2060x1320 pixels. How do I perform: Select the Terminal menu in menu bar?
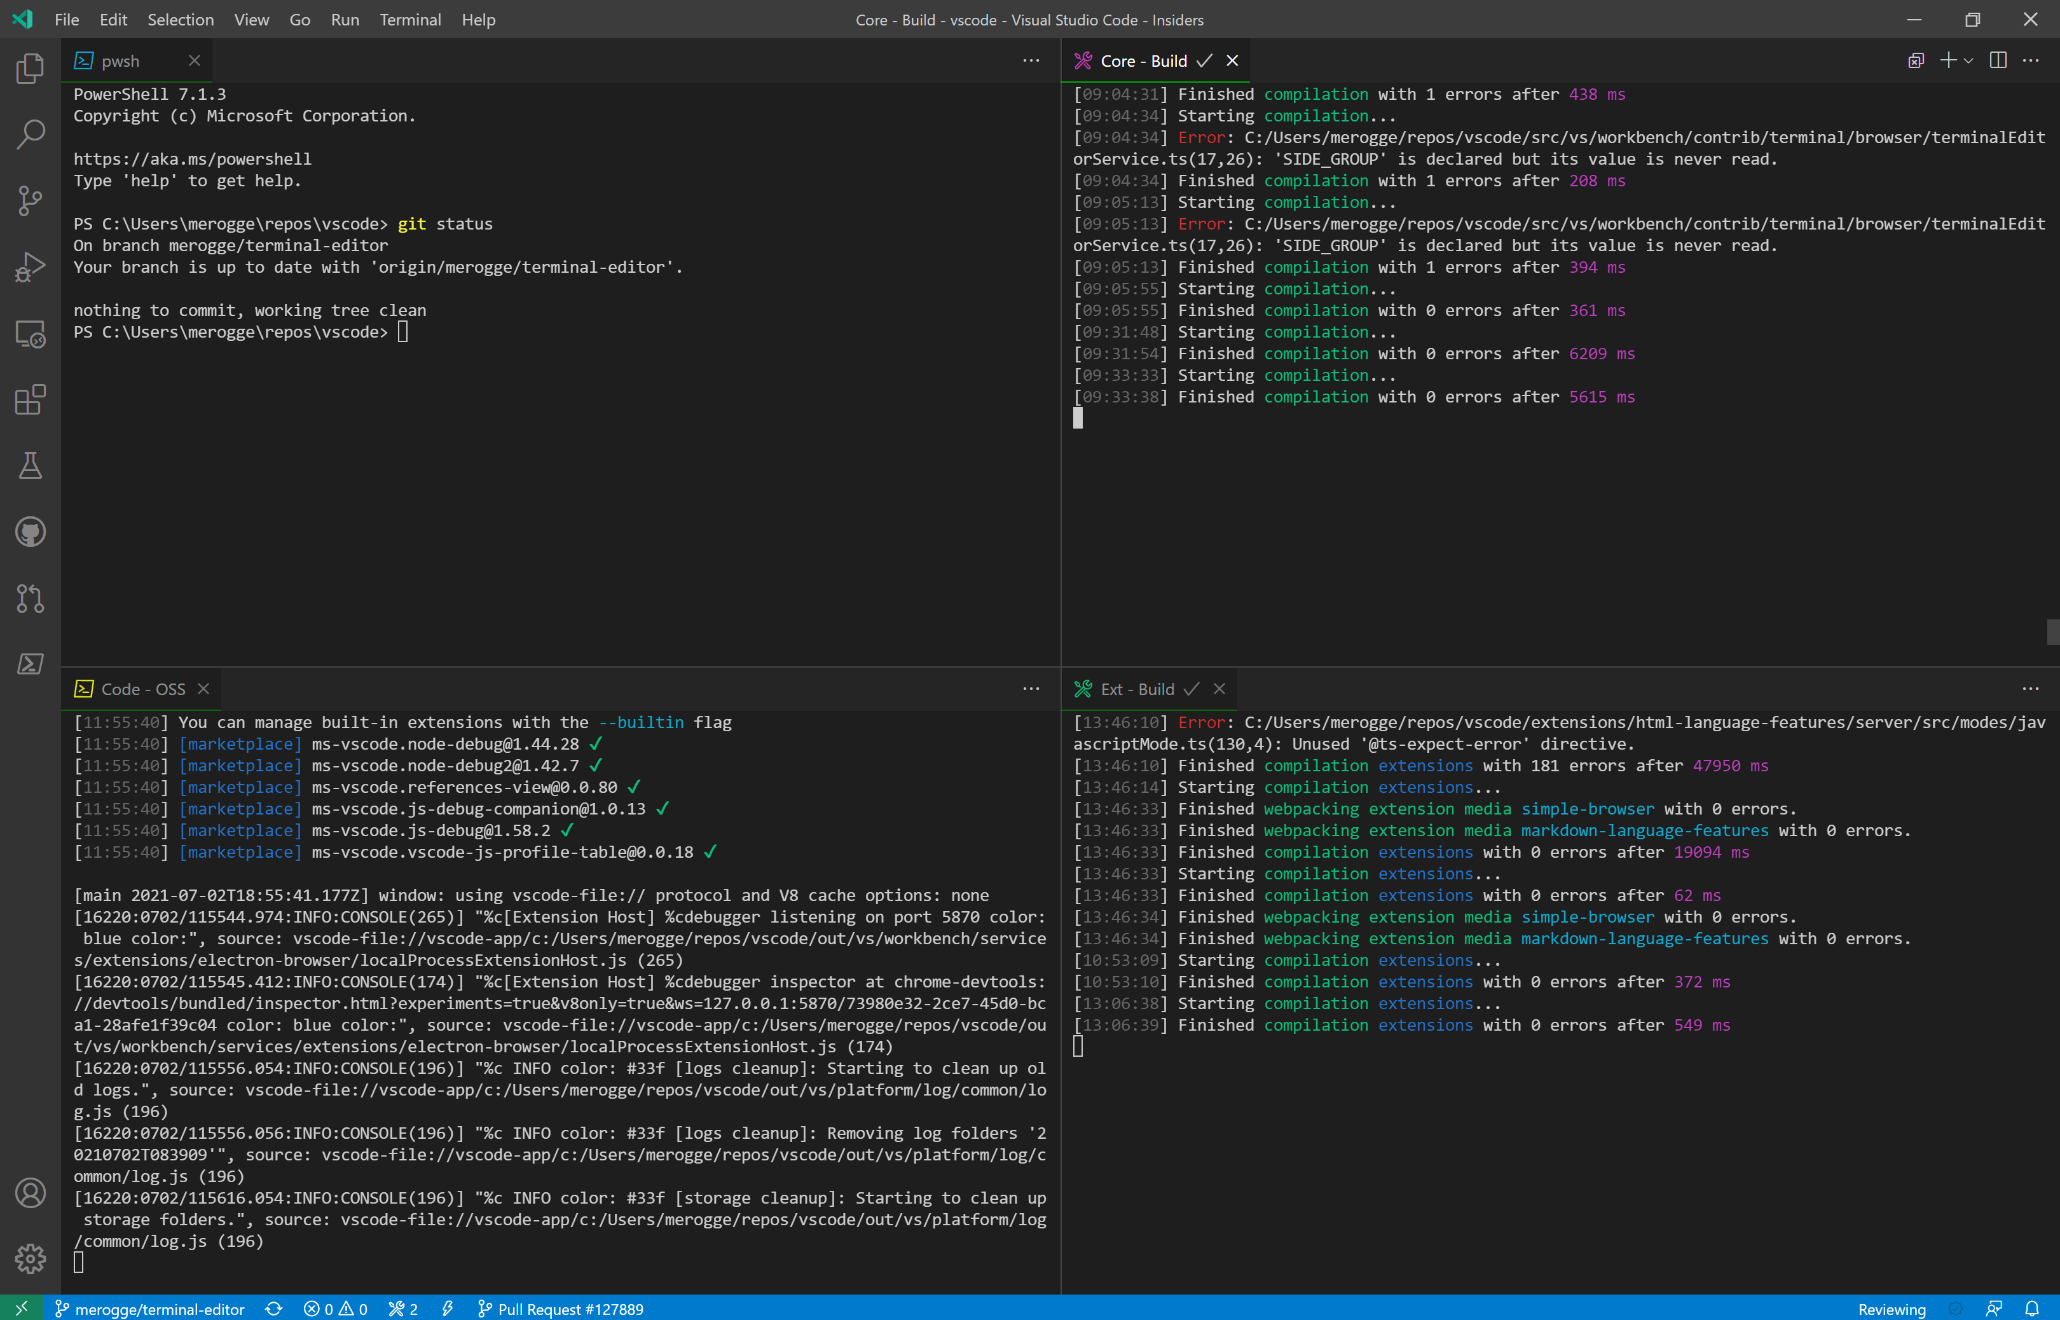coord(406,20)
